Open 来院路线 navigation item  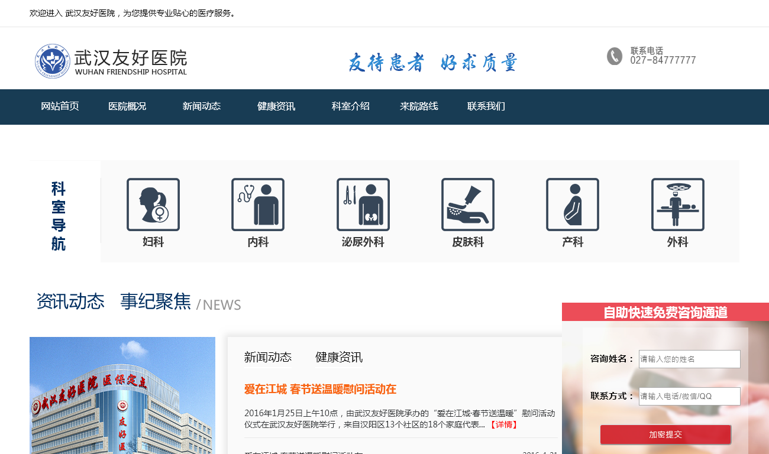pos(419,106)
